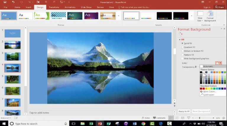Select slide 2 thumbnail in panel
Image resolution: width=227 pixels, height=126 pixels.
pyautogui.click(x=13, y=45)
